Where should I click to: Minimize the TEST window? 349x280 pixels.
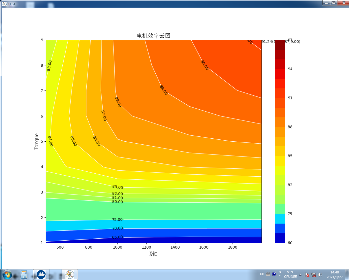point(326,3)
